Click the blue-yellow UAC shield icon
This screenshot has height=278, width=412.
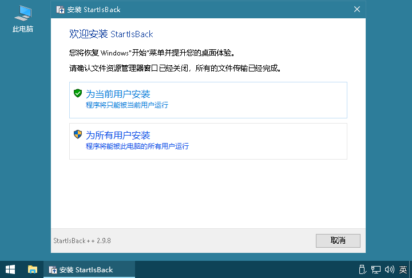78,134
